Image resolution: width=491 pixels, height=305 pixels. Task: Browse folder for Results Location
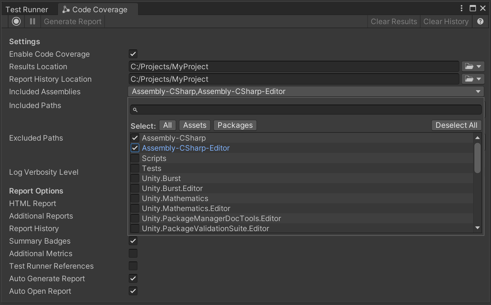coord(473,66)
